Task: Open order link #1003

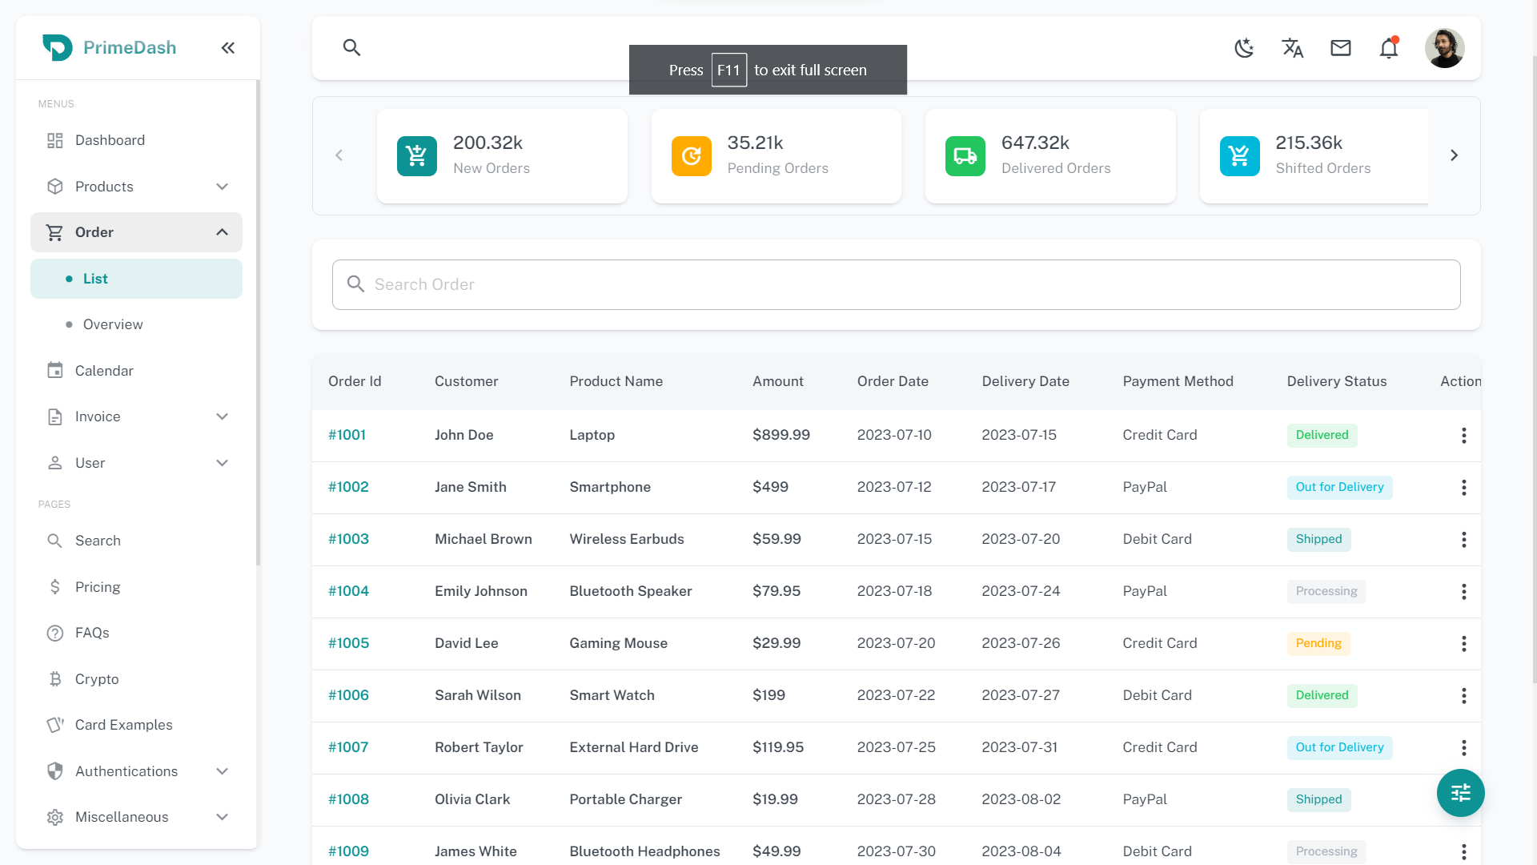Action: click(348, 539)
